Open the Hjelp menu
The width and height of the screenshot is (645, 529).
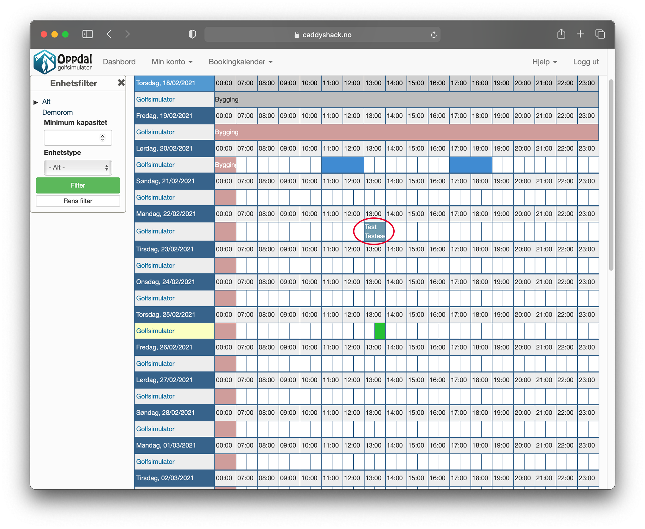click(544, 62)
